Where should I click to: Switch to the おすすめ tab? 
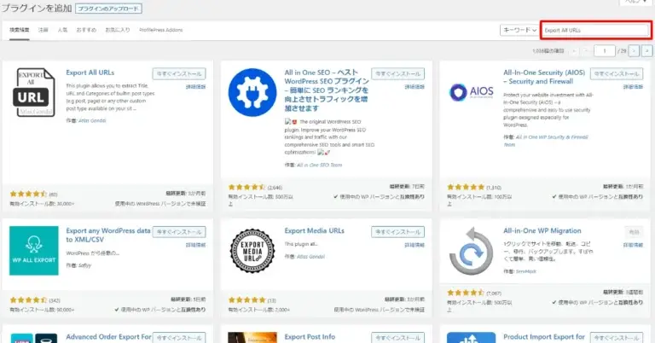tap(86, 30)
